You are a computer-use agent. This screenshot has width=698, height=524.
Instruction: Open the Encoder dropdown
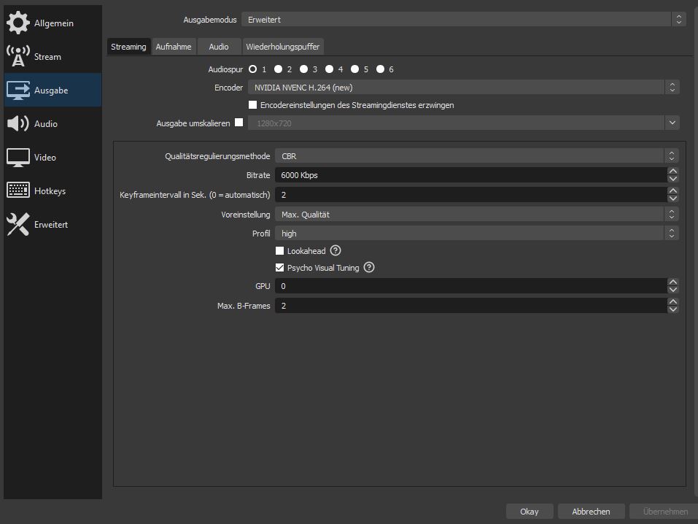[463, 88]
